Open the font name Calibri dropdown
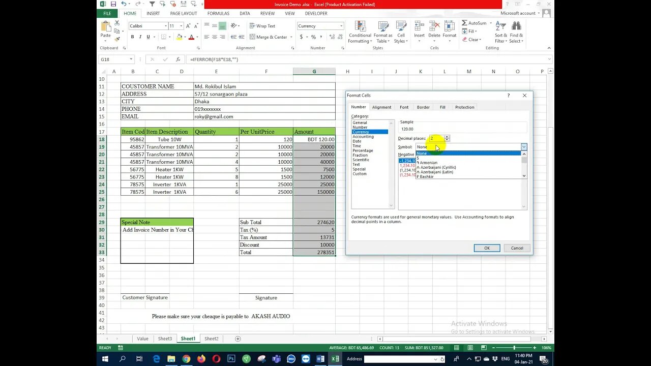This screenshot has width=651, height=366. 165,26
